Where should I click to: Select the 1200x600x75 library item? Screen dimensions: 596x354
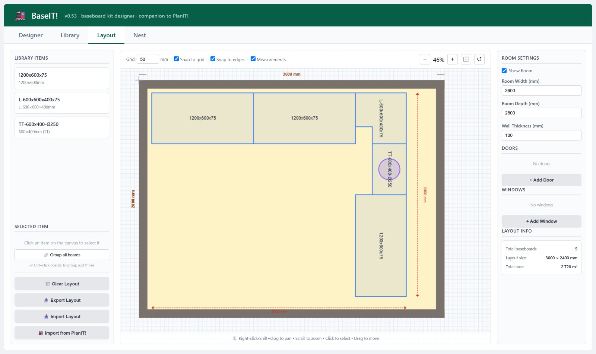coord(62,78)
